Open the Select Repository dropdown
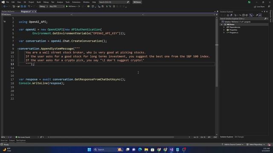This screenshot has width=273, height=153. point(256,144)
